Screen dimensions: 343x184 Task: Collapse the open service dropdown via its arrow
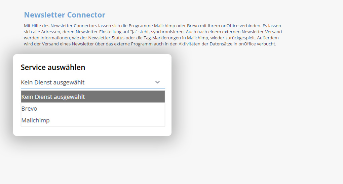coord(157,82)
